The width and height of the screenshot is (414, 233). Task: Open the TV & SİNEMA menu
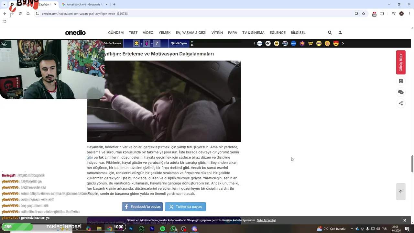pyautogui.click(x=253, y=33)
